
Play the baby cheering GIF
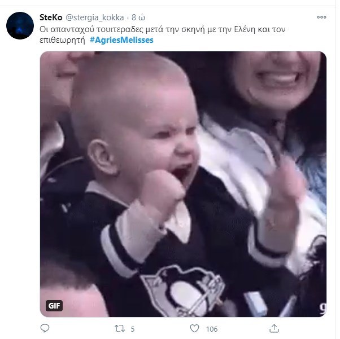tap(183, 184)
